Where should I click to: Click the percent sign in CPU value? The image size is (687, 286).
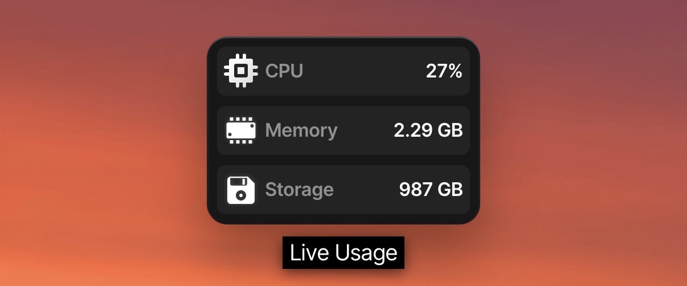tap(454, 71)
